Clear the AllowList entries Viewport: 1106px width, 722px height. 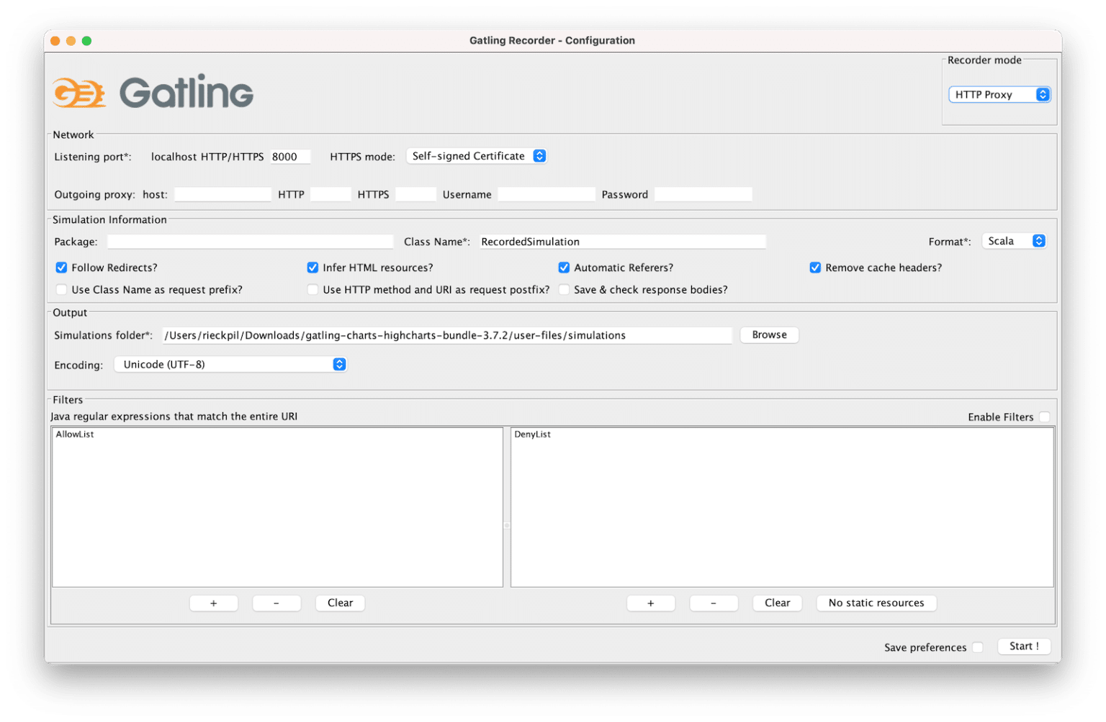click(339, 603)
